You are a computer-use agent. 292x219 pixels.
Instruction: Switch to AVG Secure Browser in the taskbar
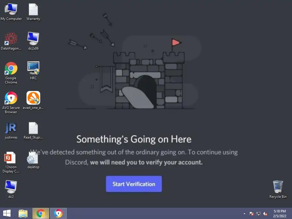pyautogui.click(x=58, y=213)
